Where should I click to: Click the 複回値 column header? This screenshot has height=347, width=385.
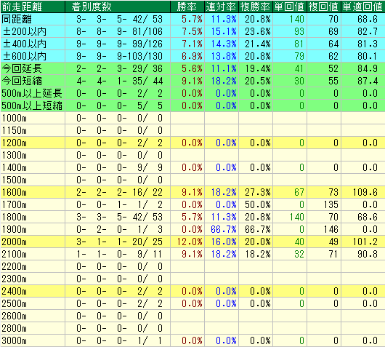pyautogui.click(x=324, y=7)
